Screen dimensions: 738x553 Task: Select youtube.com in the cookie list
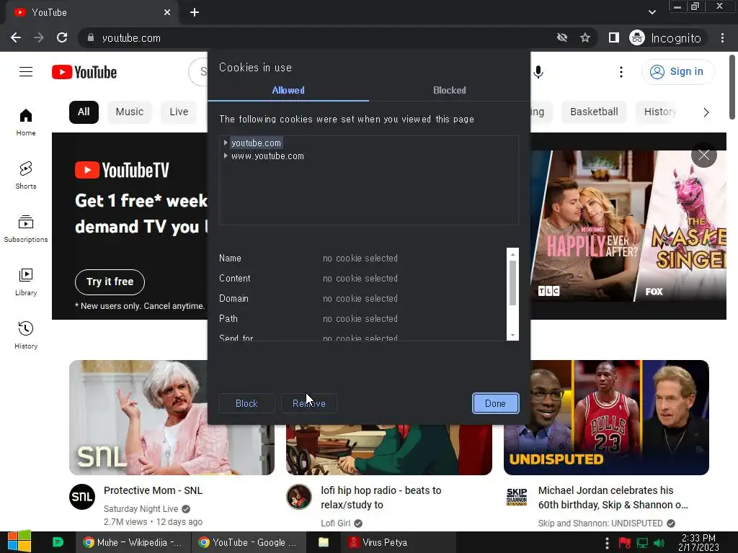(256, 143)
